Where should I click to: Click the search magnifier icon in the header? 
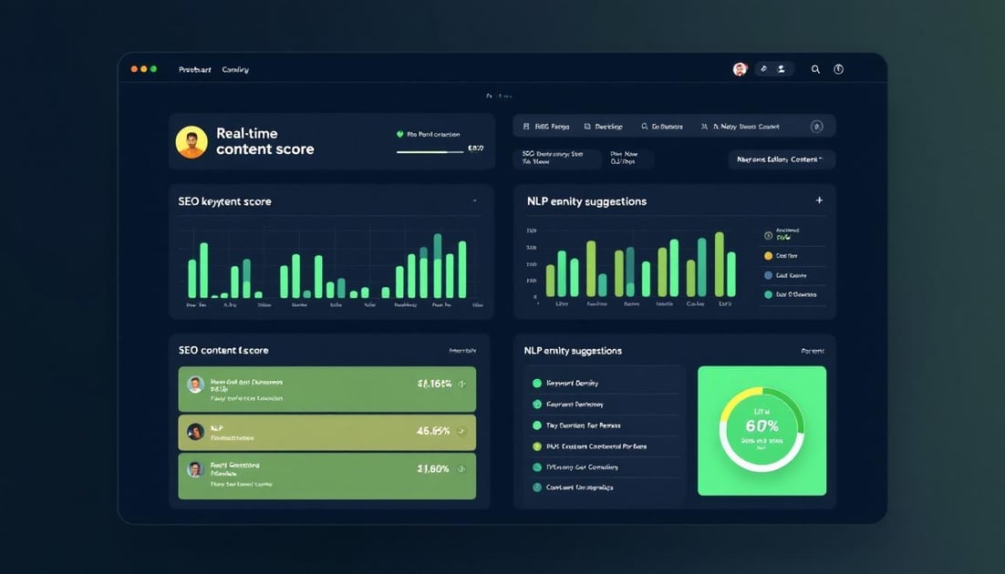815,69
